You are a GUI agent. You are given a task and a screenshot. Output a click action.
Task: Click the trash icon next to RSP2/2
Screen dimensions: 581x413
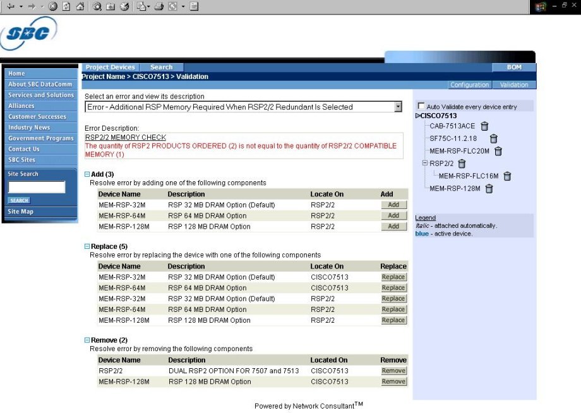(462, 164)
